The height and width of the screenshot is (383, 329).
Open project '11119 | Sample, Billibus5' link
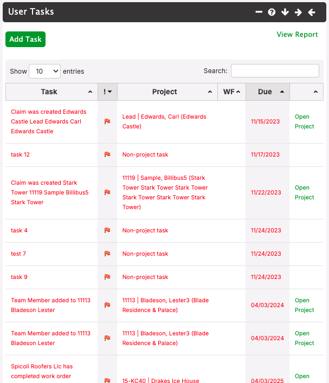(165, 192)
